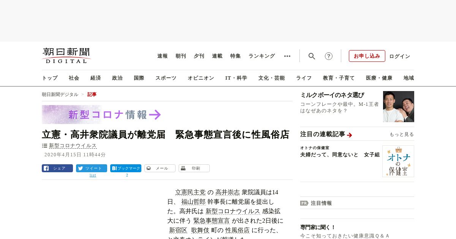This screenshot has width=456, height=239.
Task: Open the help question mark icon
Action: click(x=329, y=56)
